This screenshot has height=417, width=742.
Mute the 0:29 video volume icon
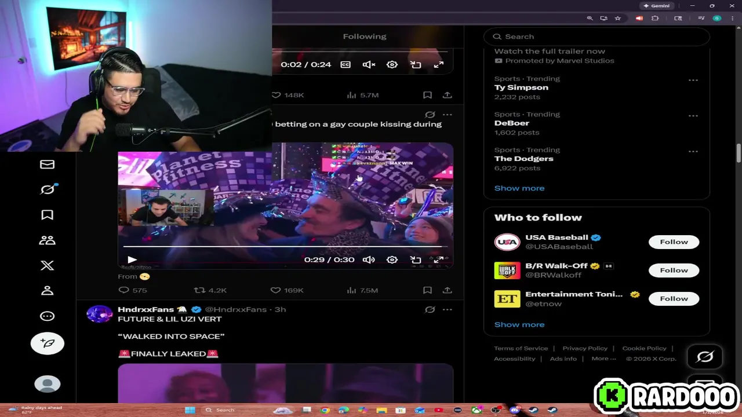[369, 259]
